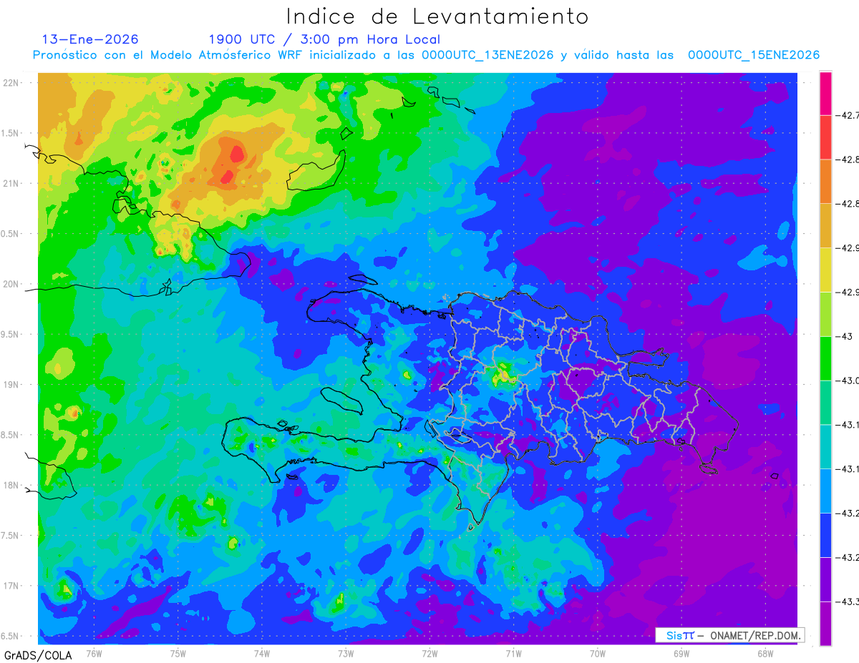This screenshot has width=859, height=663.
Task: Pick the turquoise swatch in the color bar
Action: [825, 447]
